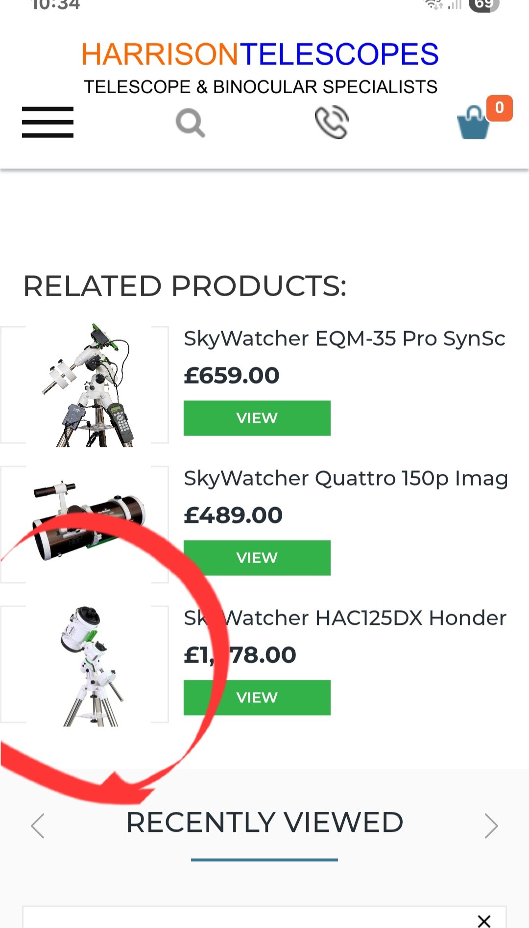Open the SkyWatcher HAC125DX Honder title link

[x=345, y=618]
